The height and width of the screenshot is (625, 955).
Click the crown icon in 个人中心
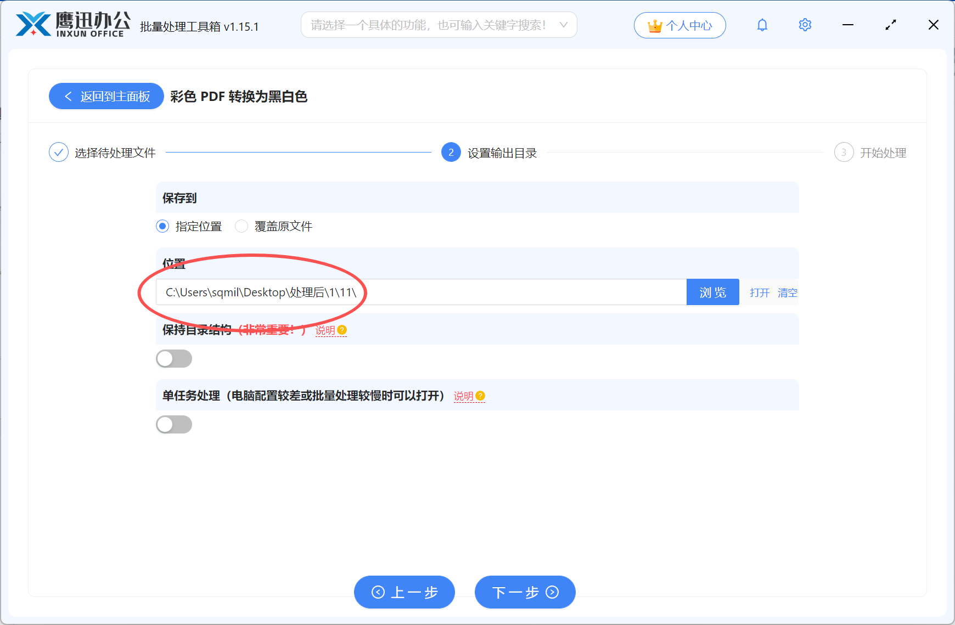(655, 26)
